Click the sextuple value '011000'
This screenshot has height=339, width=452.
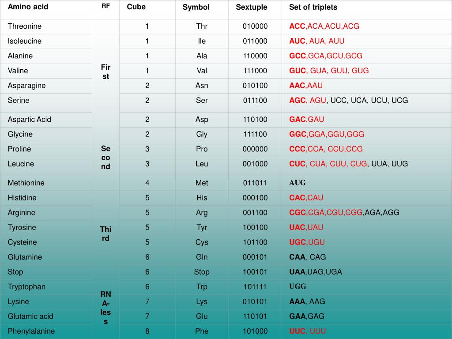(255, 41)
